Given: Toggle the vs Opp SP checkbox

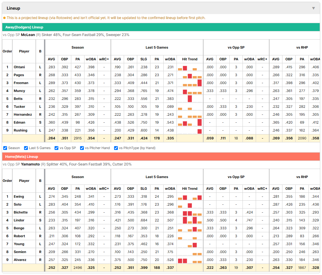Looking at the screenshot, I should 57,148.
